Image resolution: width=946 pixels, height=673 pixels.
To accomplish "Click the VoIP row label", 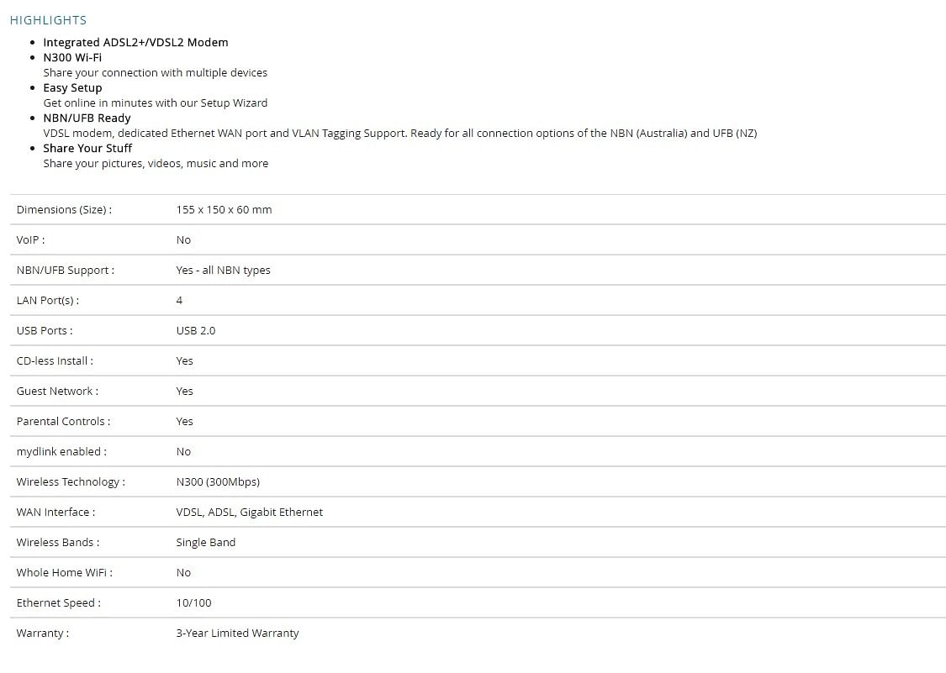I will coord(30,240).
